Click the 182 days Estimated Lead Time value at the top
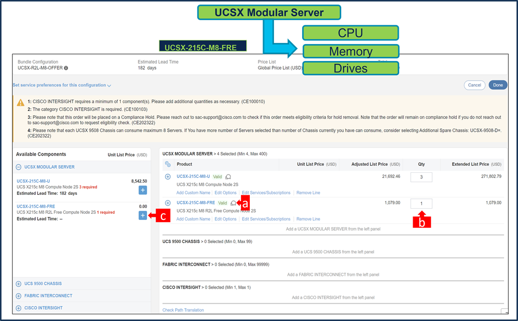This screenshot has height=321, width=518. tap(147, 68)
